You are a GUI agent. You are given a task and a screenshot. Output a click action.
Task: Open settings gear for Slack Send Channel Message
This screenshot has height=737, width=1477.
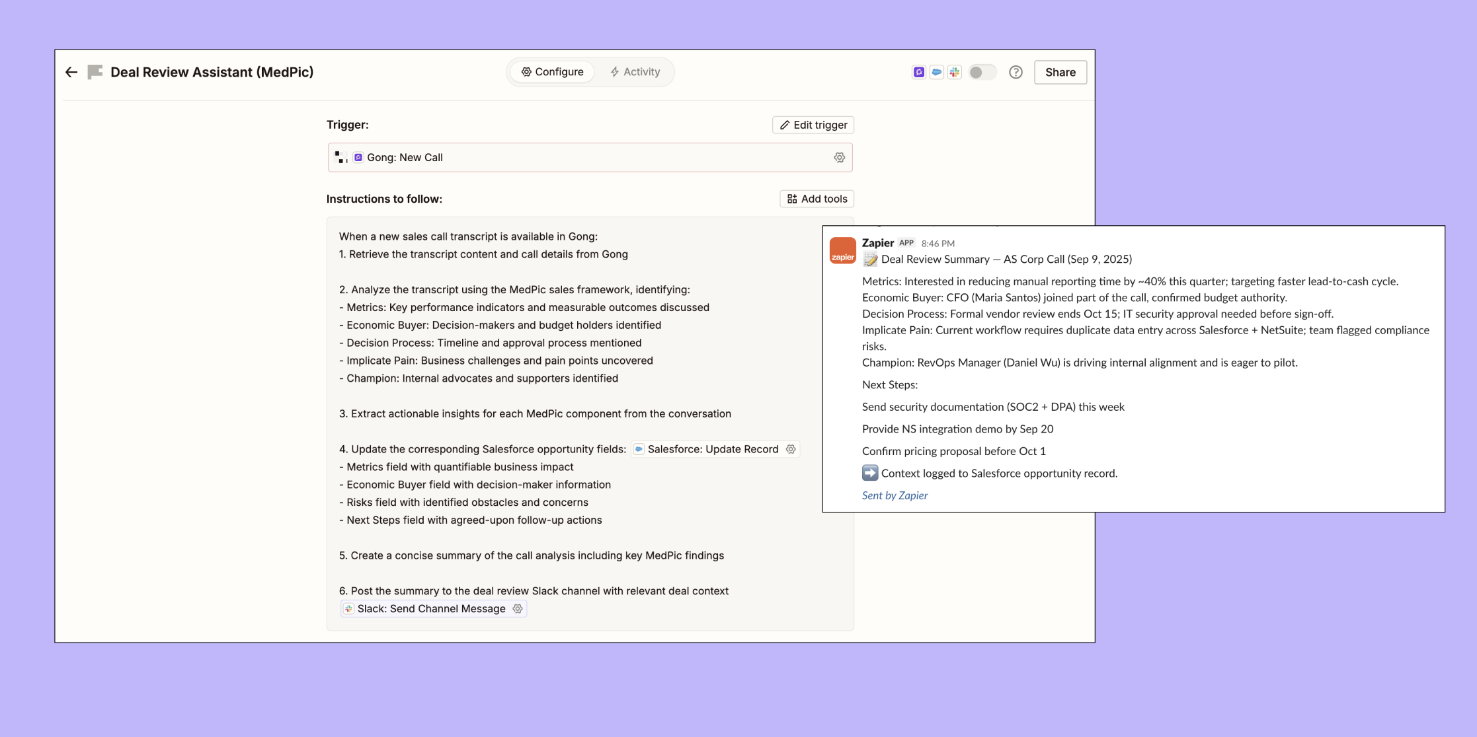coord(518,609)
